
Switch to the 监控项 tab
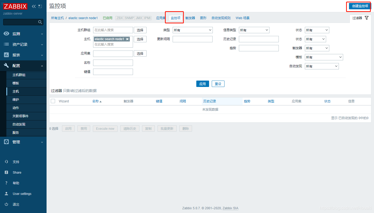[x=176, y=18]
